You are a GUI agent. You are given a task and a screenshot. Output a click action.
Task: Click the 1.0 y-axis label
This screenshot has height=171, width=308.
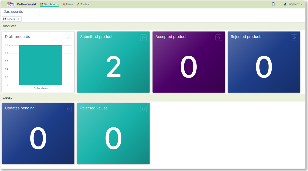pos(7,45)
